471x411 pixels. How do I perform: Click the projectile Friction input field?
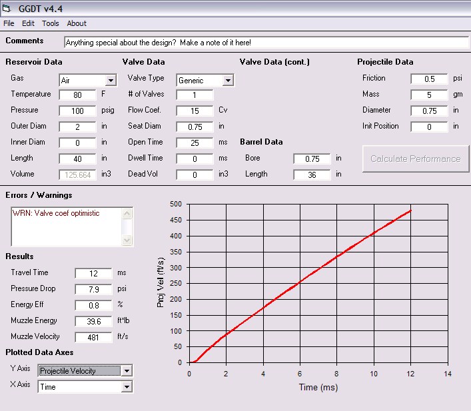430,79
